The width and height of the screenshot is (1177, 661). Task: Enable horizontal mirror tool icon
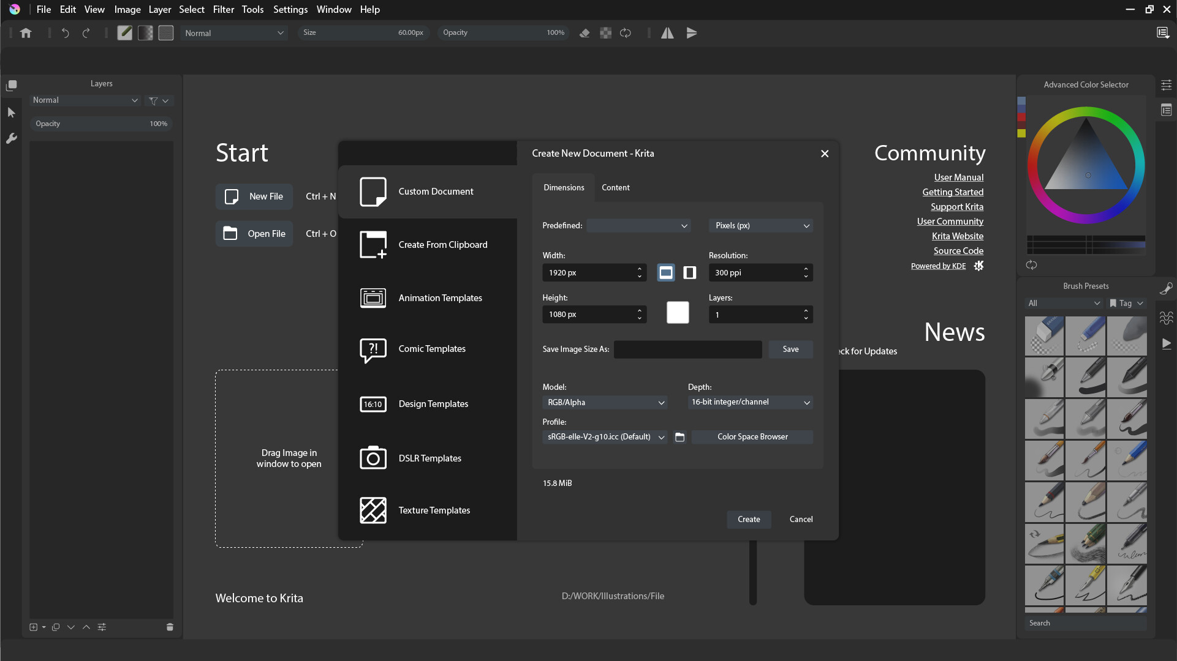(667, 33)
